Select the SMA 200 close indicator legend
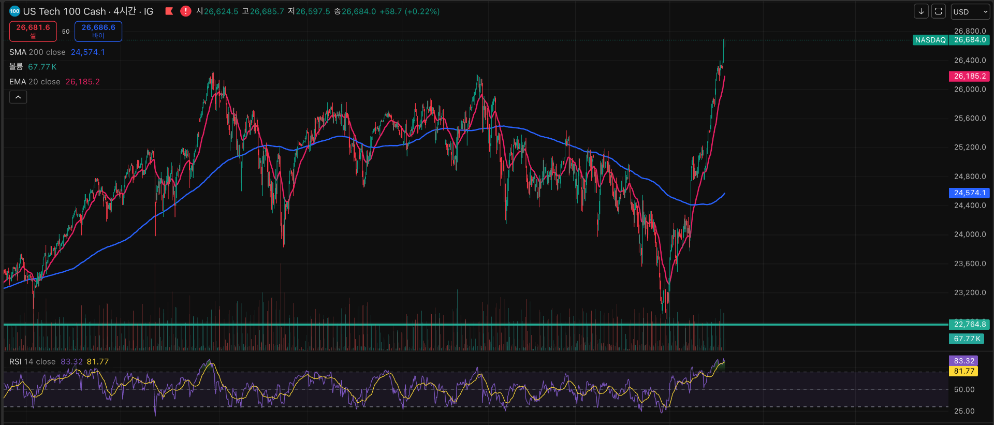Viewport: 994px width, 425px height. point(37,52)
